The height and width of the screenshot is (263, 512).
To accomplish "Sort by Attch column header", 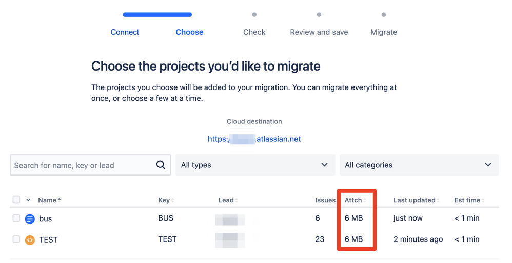I will pos(356,200).
